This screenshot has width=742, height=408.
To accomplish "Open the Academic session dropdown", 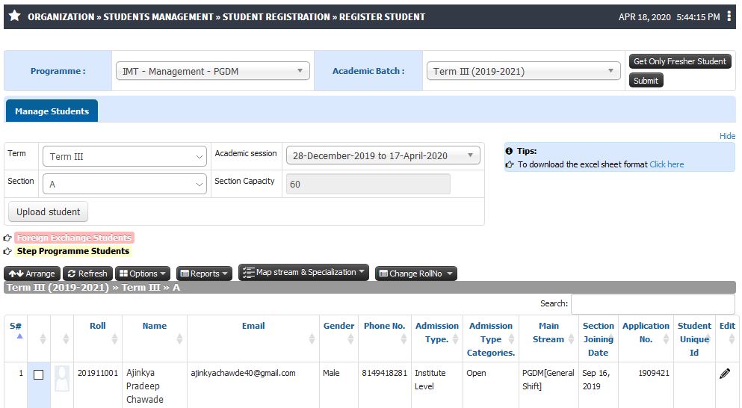I will [x=383, y=155].
